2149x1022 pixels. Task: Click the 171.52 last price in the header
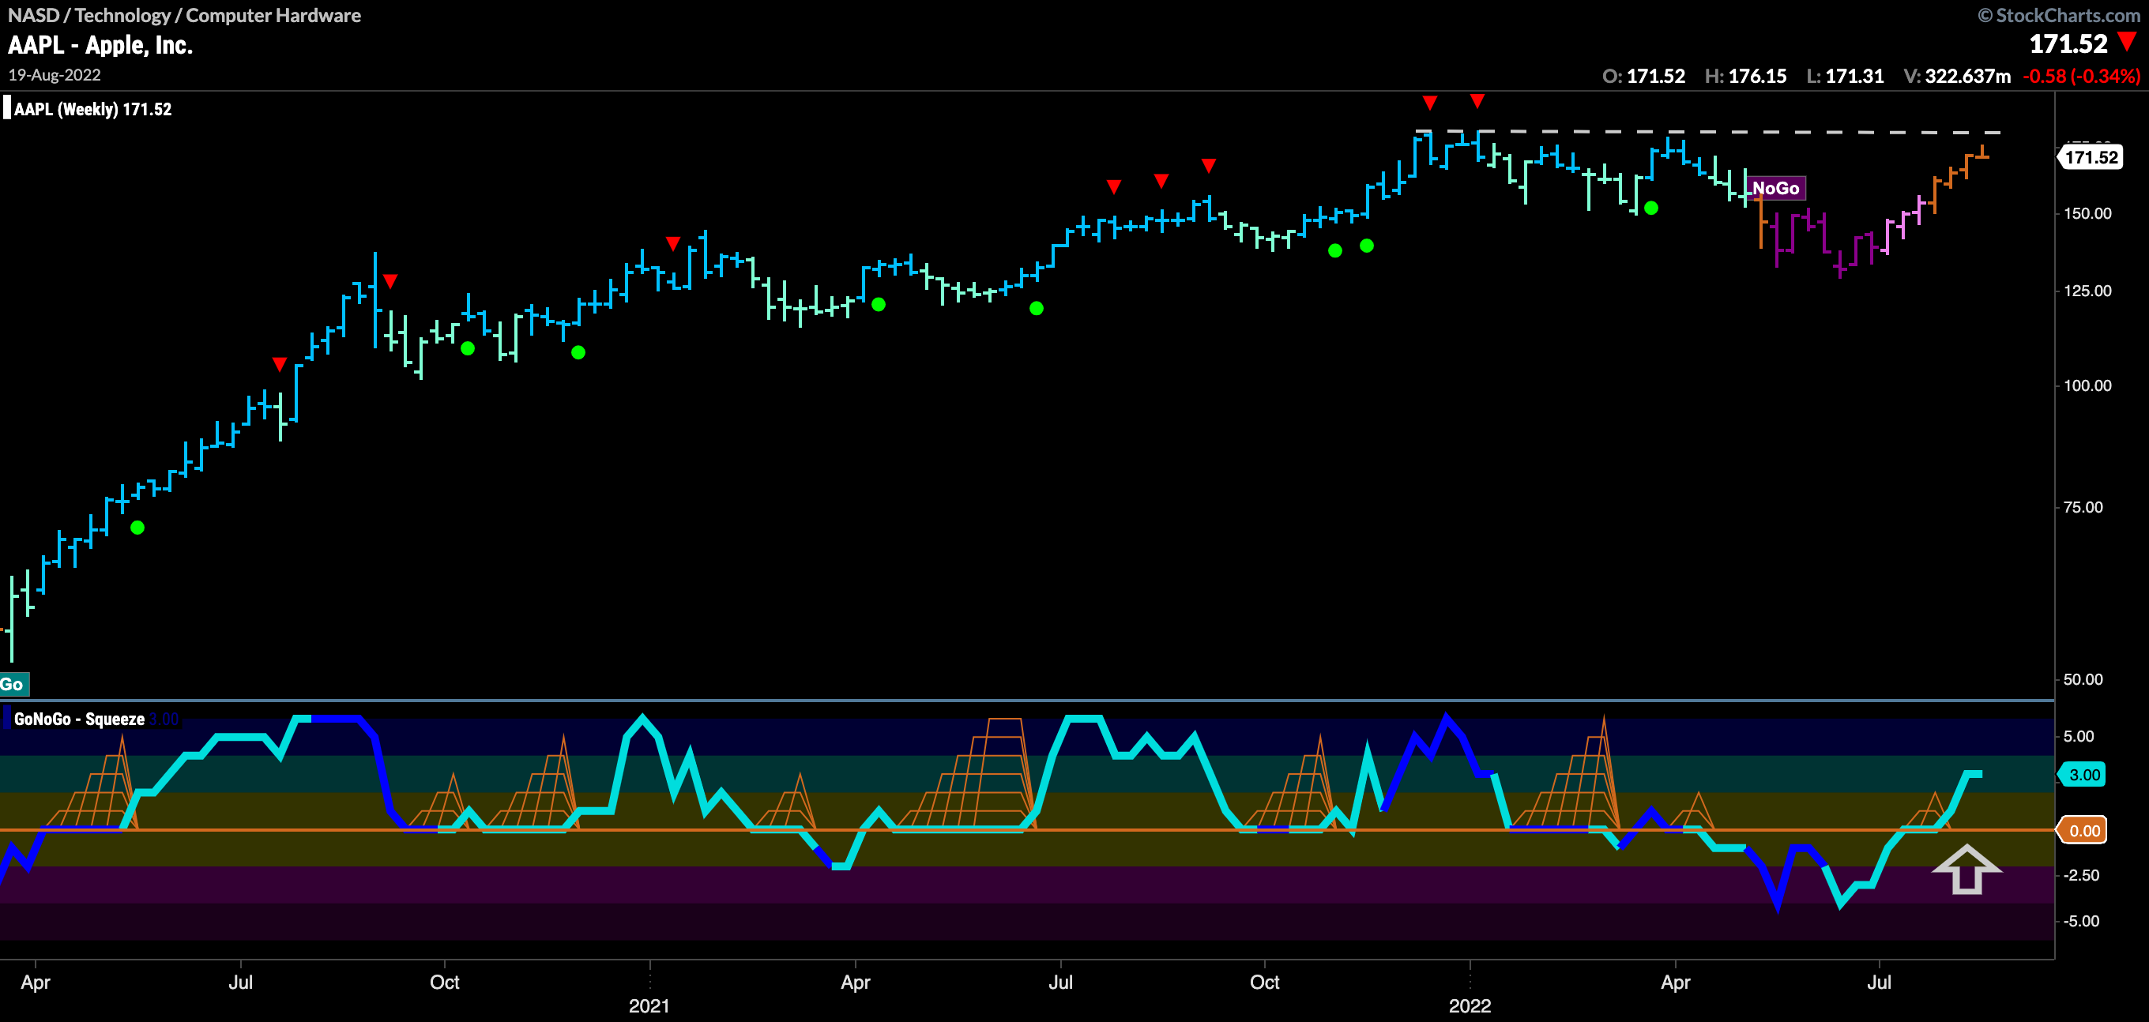point(2068,43)
